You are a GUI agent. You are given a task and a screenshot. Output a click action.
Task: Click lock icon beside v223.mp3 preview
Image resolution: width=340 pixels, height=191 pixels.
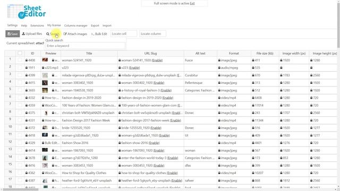pos(43,68)
